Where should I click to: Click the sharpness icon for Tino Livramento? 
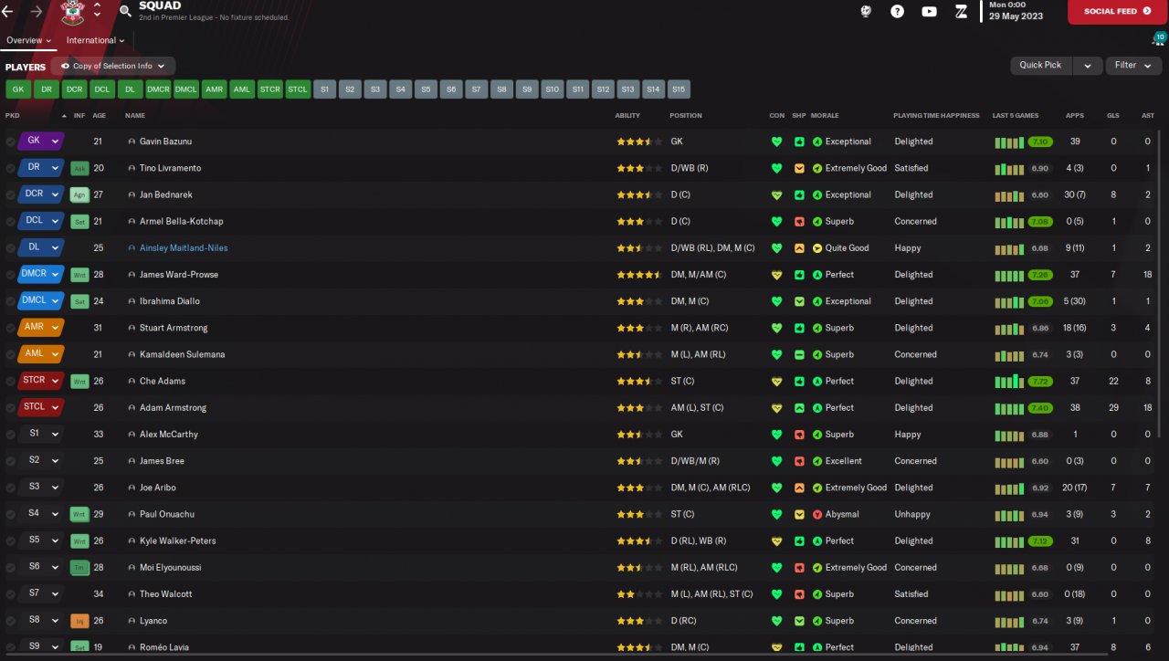tap(799, 169)
